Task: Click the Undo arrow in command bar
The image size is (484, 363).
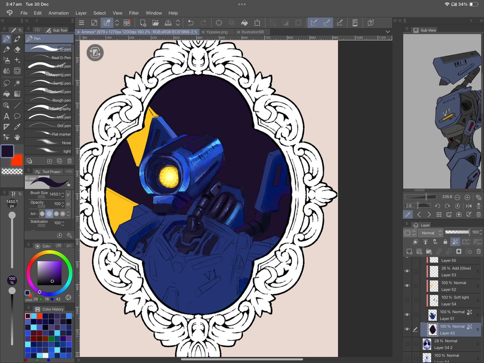Action: coord(191,23)
